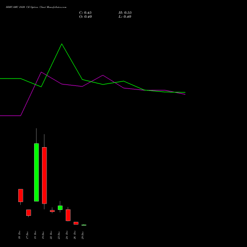Screen dimensions: 247x247
Task: Select the 16 Dec date label
Action: coord(19,235)
